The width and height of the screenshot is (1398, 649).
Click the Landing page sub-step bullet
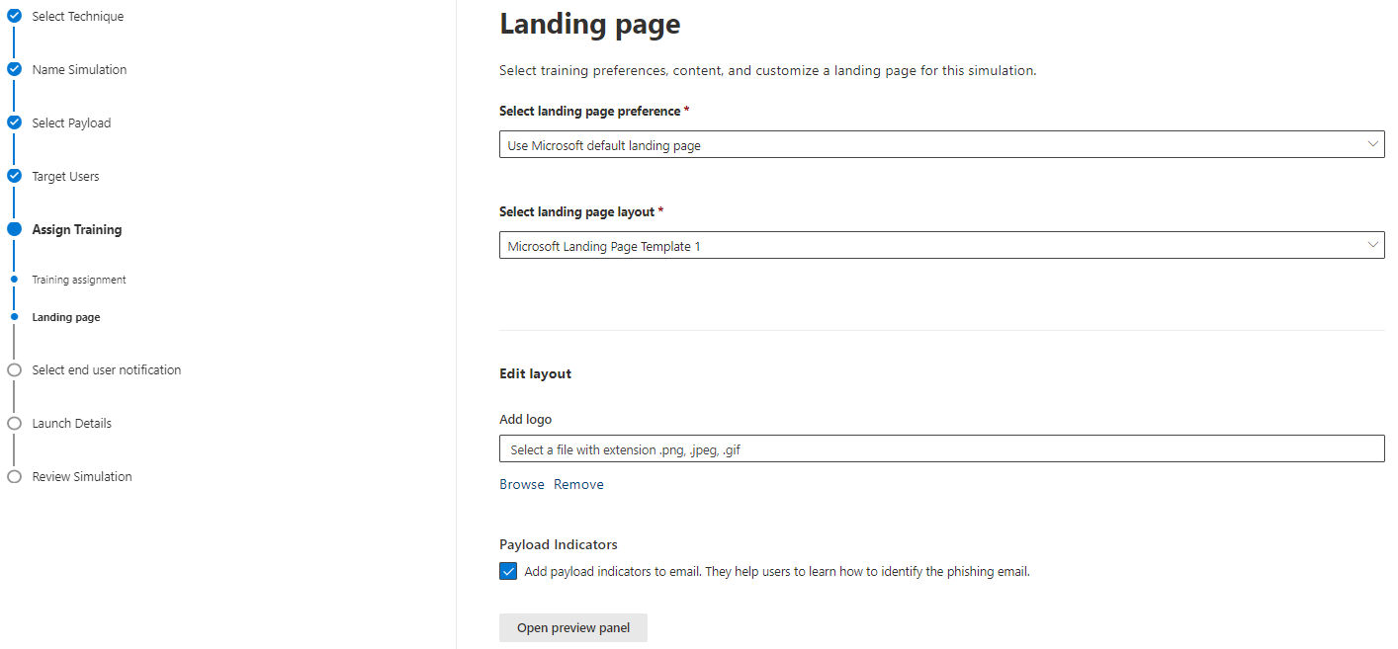click(x=14, y=316)
